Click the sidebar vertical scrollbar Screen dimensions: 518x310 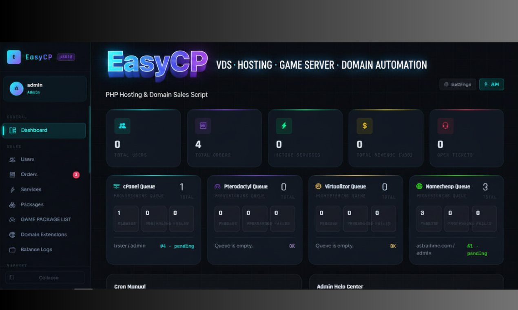[90, 140]
